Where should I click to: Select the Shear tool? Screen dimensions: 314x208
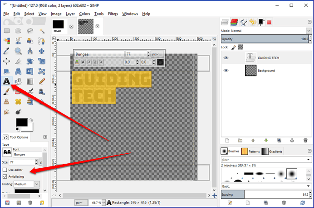[7, 71]
